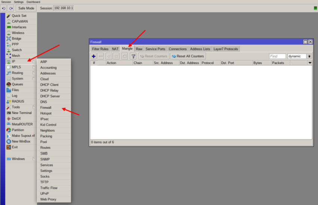Open Queues from sidebar
Screen dimensions: 318x205
pos(21,84)
